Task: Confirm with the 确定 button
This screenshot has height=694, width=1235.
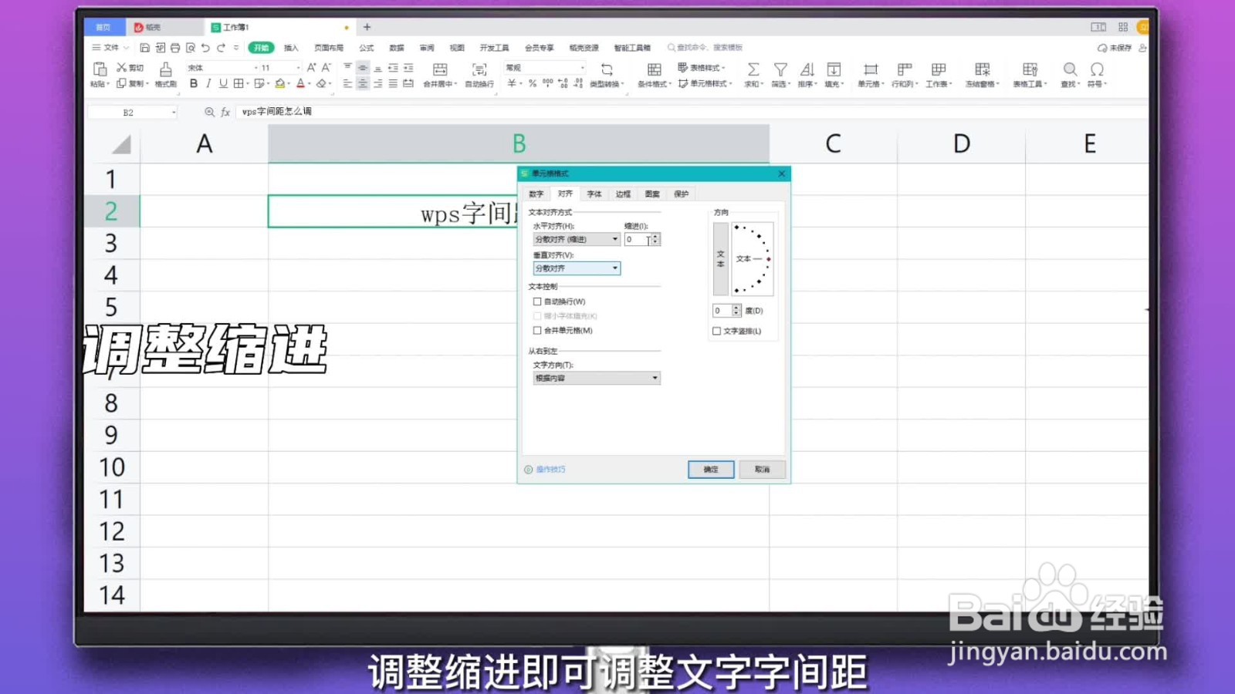Action: (x=709, y=470)
